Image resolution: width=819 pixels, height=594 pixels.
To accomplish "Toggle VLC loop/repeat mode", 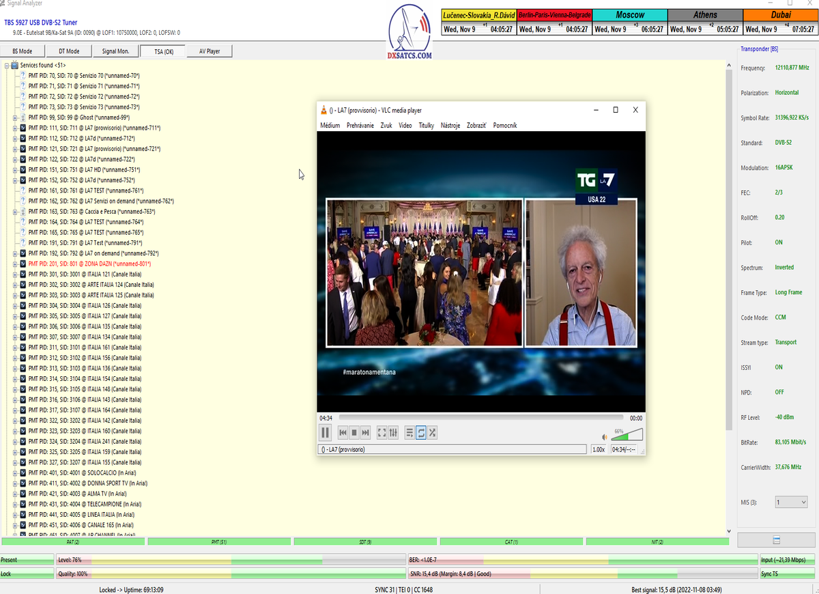I will coord(421,433).
